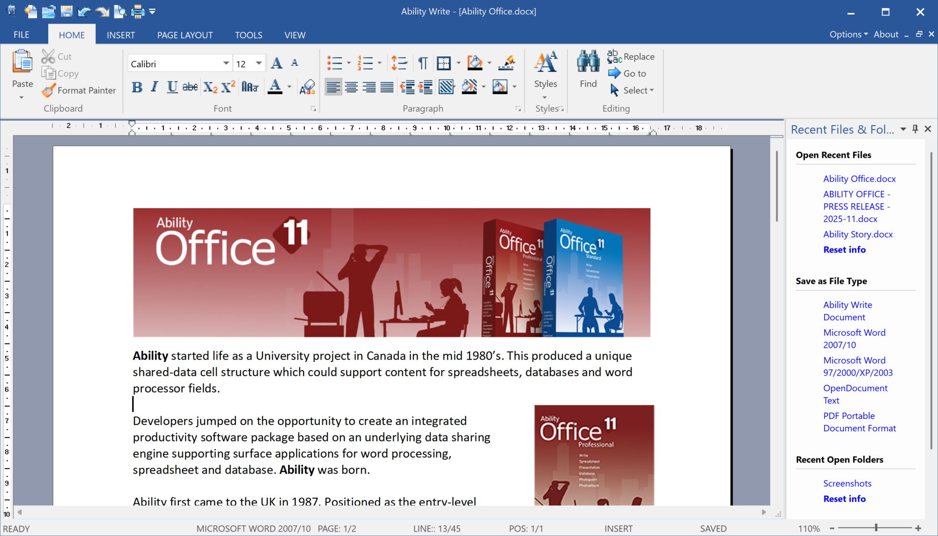
Task: Open the font size dropdown
Action: [259, 63]
